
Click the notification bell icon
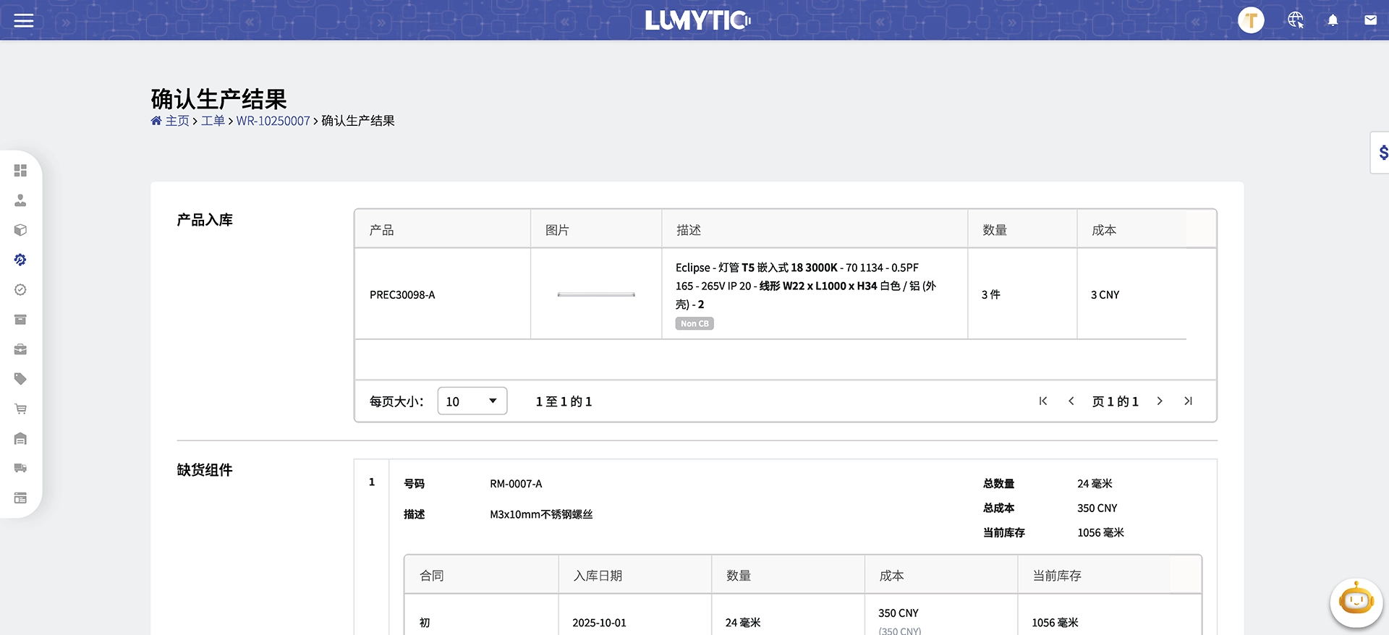[x=1333, y=20]
